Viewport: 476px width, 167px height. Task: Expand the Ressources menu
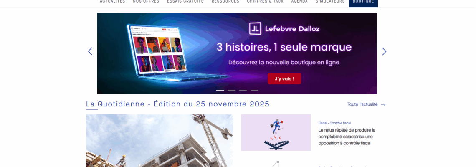point(225,2)
